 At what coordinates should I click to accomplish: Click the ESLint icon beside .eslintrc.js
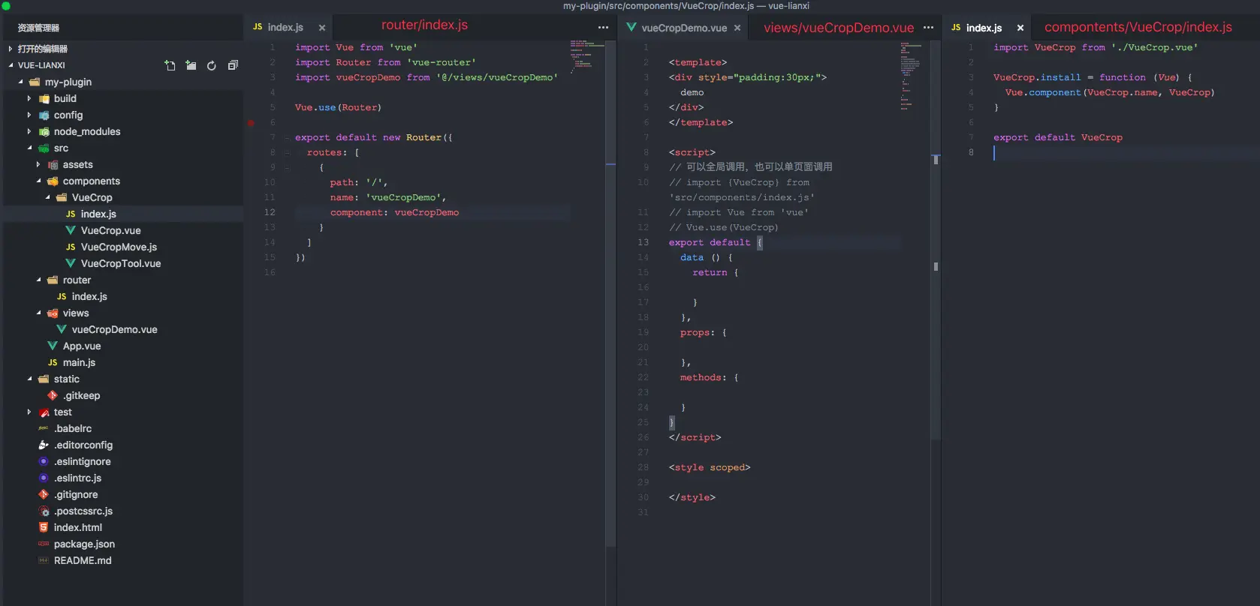44,478
